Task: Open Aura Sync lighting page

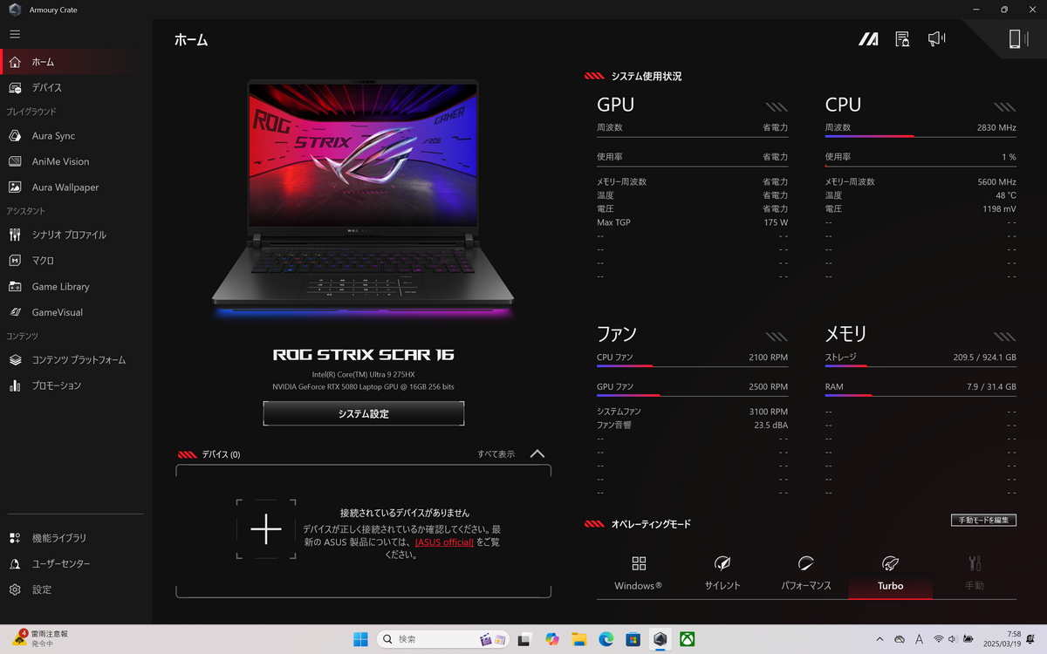Action: click(76, 136)
